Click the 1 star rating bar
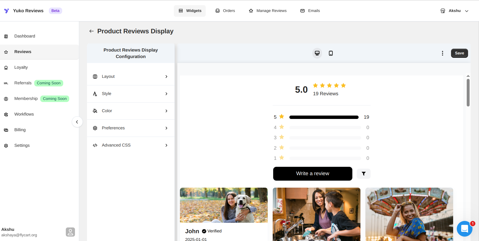Screen dimensions: 479x241 [325, 158]
